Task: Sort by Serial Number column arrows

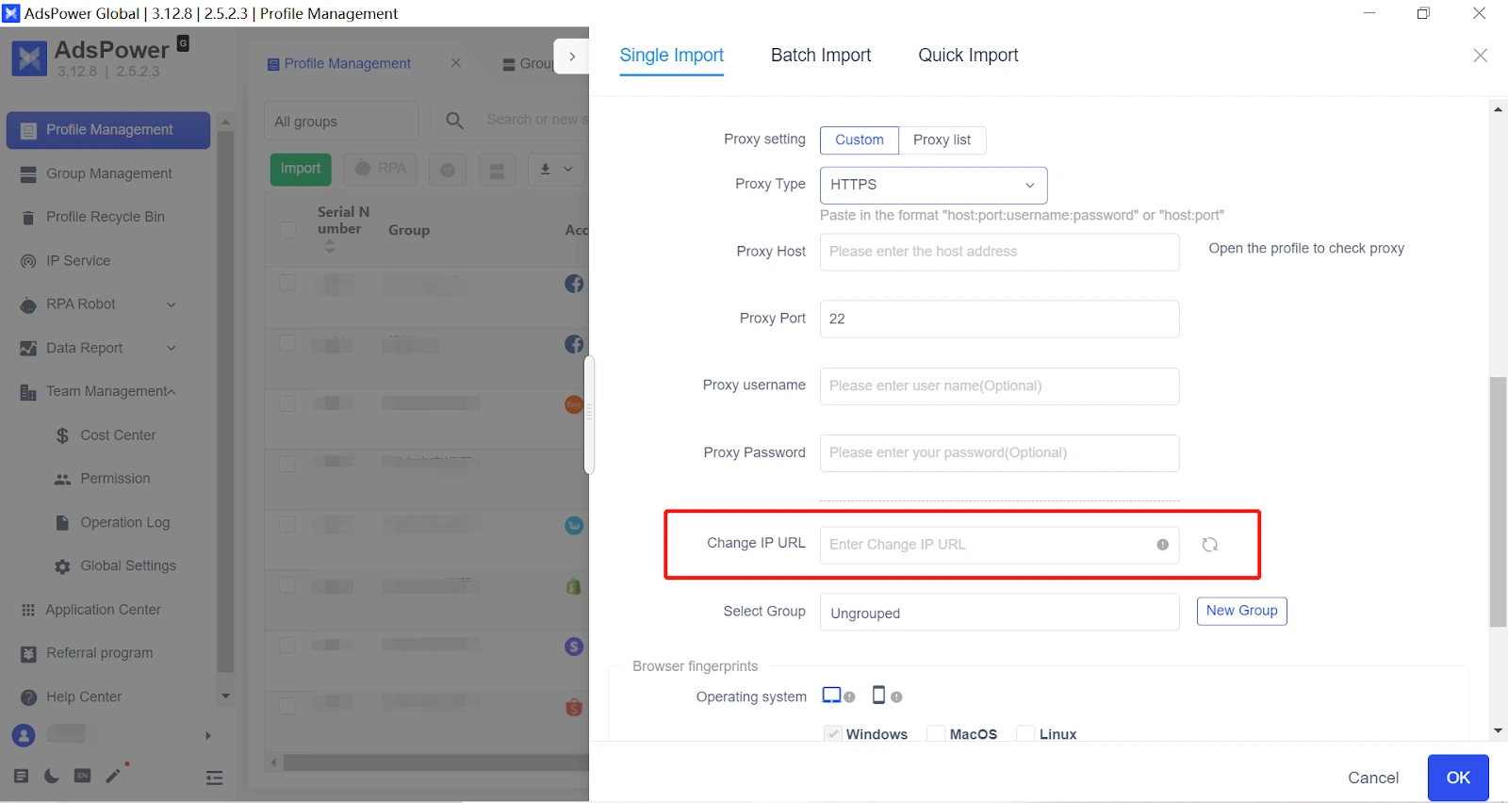Action: pyautogui.click(x=330, y=247)
